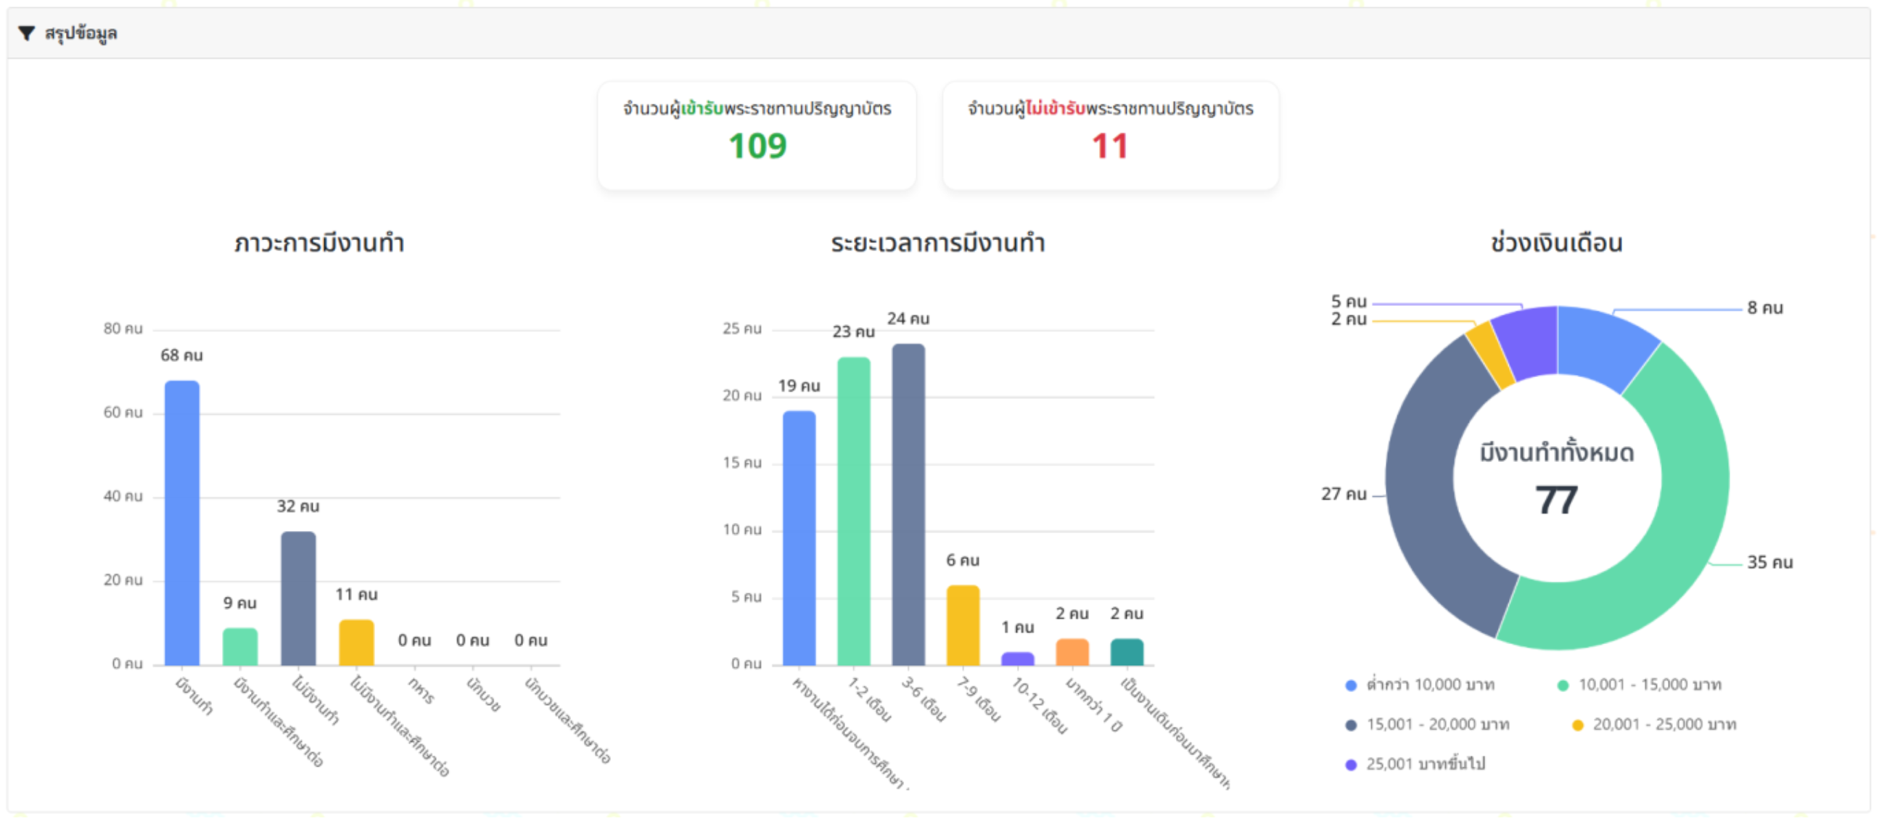The width and height of the screenshot is (1879, 821).
Task: Click the 27 คน donut callout label
Action: [1344, 495]
